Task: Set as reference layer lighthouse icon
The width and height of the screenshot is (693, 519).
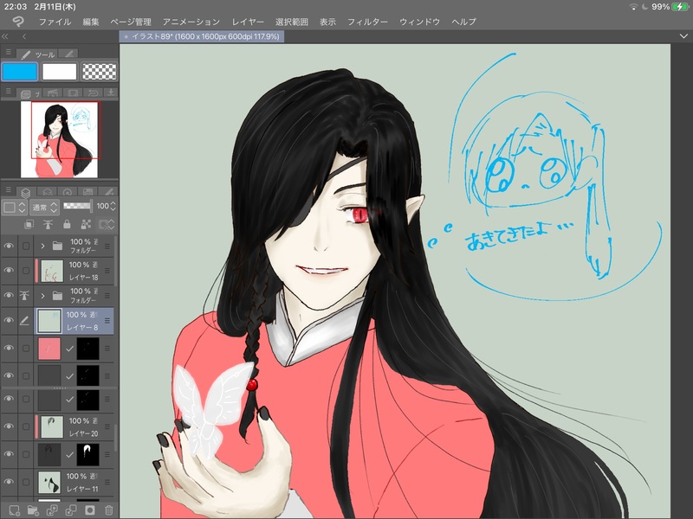Action: point(48,225)
